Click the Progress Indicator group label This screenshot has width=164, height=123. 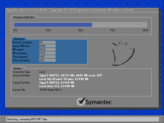click(x=24, y=17)
